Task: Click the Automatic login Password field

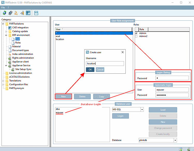Action: coord(172,95)
